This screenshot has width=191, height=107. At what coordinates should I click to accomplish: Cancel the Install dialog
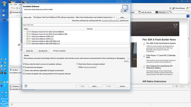point(122,86)
